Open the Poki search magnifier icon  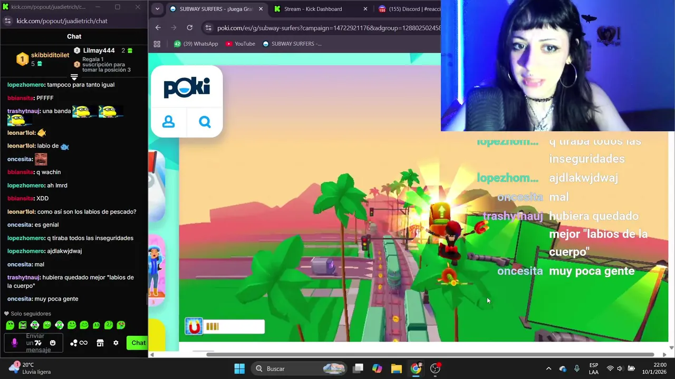point(205,122)
